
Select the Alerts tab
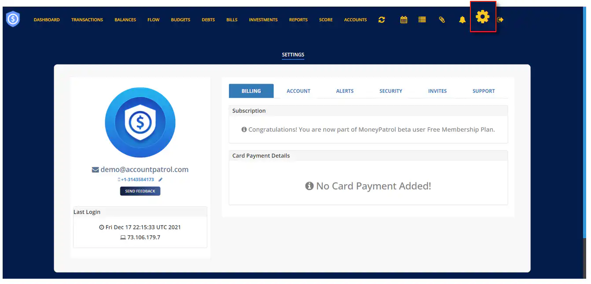point(345,91)
